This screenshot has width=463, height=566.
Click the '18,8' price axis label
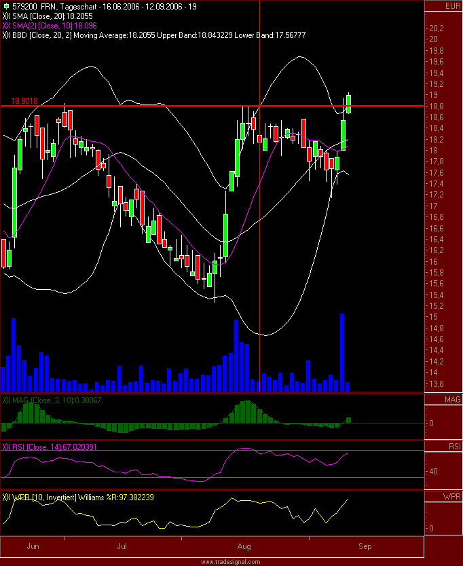click(437, 107)
